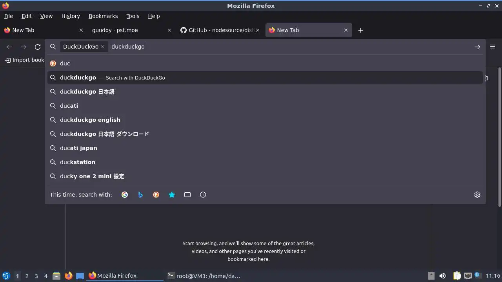Screen dimensions: 502x282
Task: Select 'duckduckgo — Search with DuckDuckGo' suggestion
Action: pos(265,78)
